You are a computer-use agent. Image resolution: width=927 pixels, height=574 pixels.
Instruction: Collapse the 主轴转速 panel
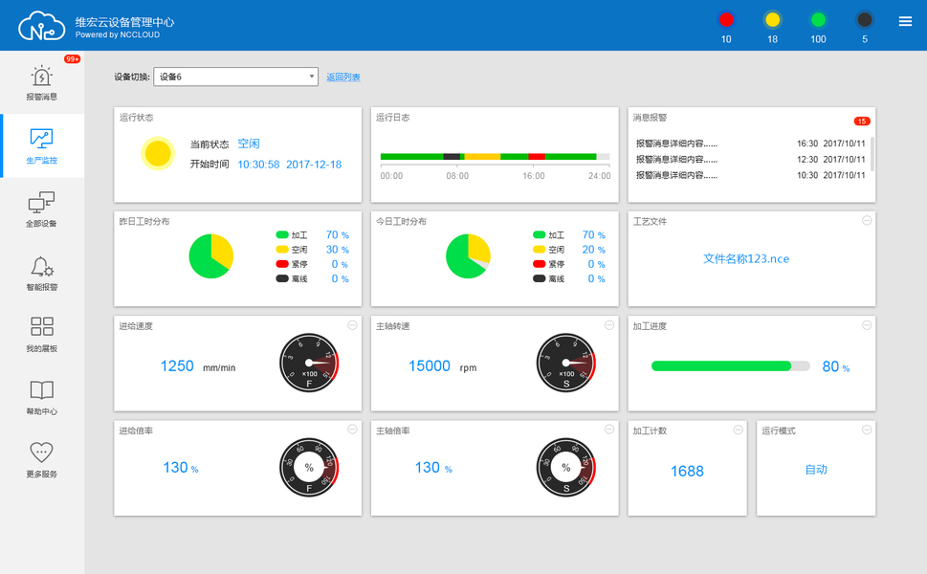(609, 325)
